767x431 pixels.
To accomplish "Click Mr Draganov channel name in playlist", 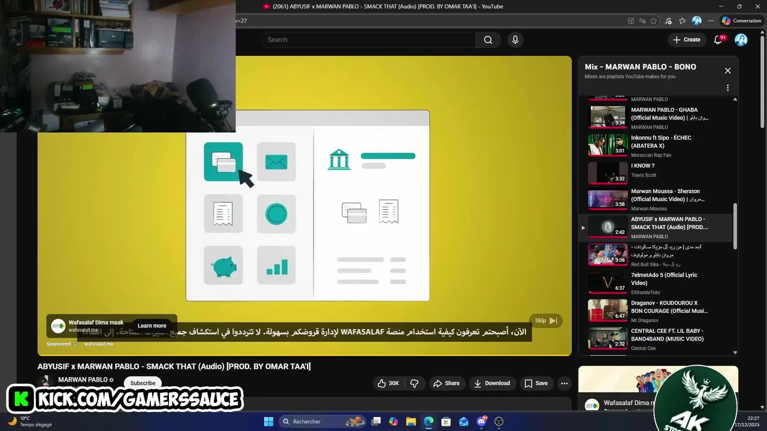I will pyautogui.click(x=645, y=320).
